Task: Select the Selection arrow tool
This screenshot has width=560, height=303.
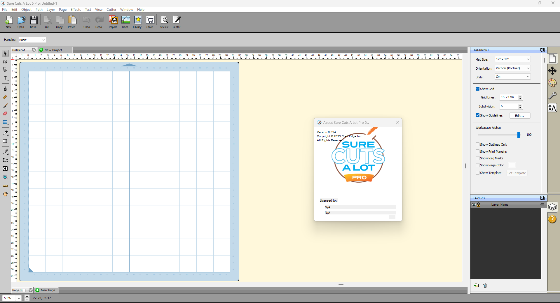Action: 5,53
